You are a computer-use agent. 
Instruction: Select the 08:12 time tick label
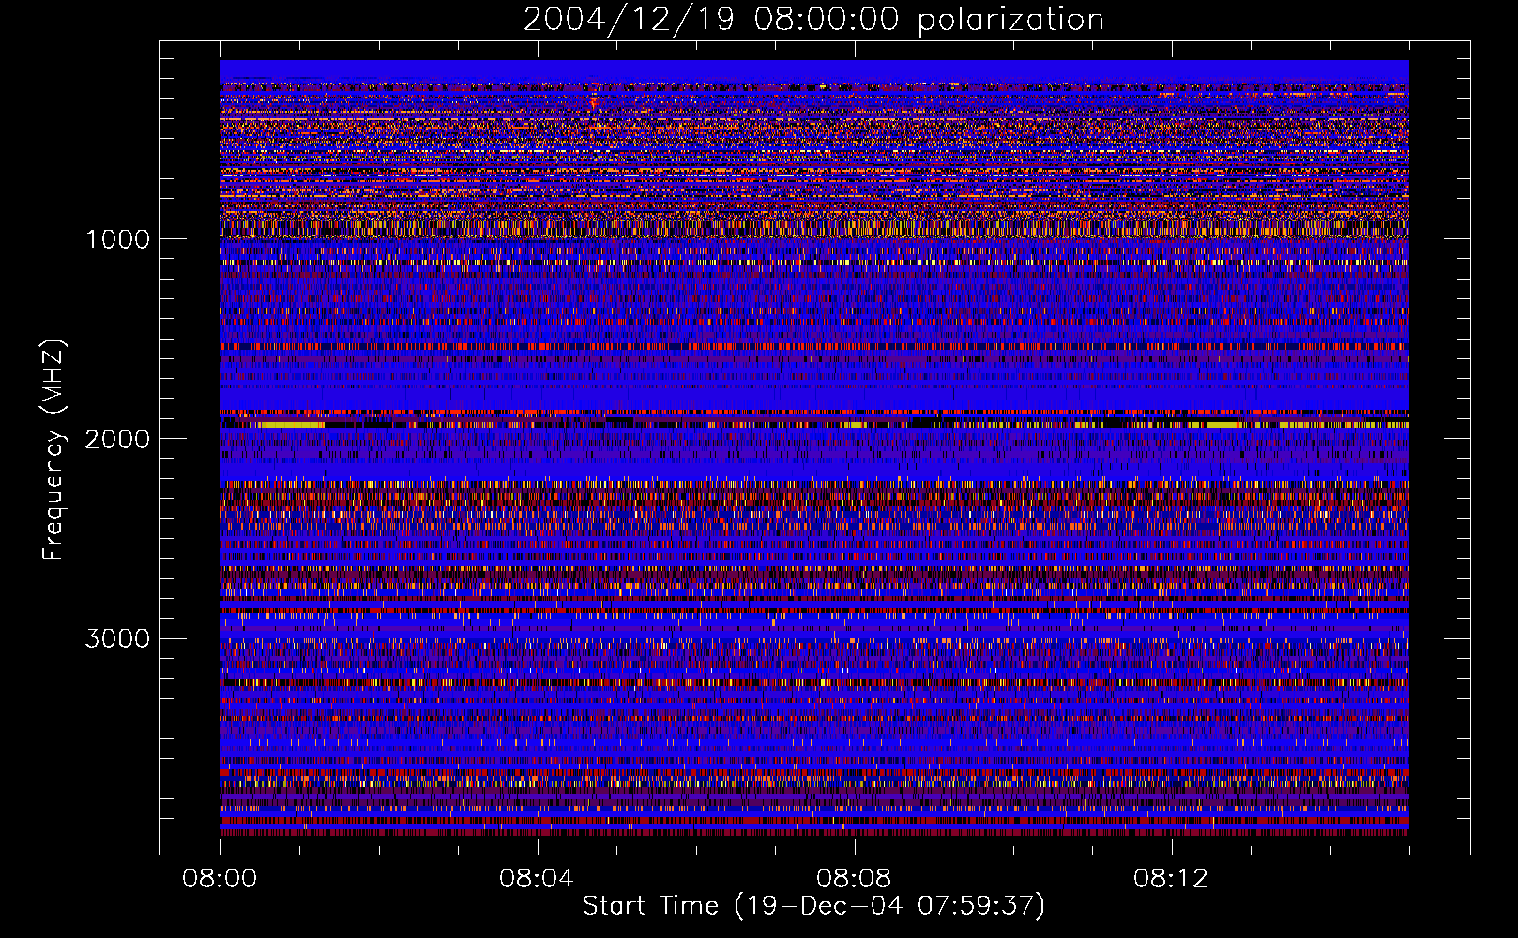(x=1171, y=879)
